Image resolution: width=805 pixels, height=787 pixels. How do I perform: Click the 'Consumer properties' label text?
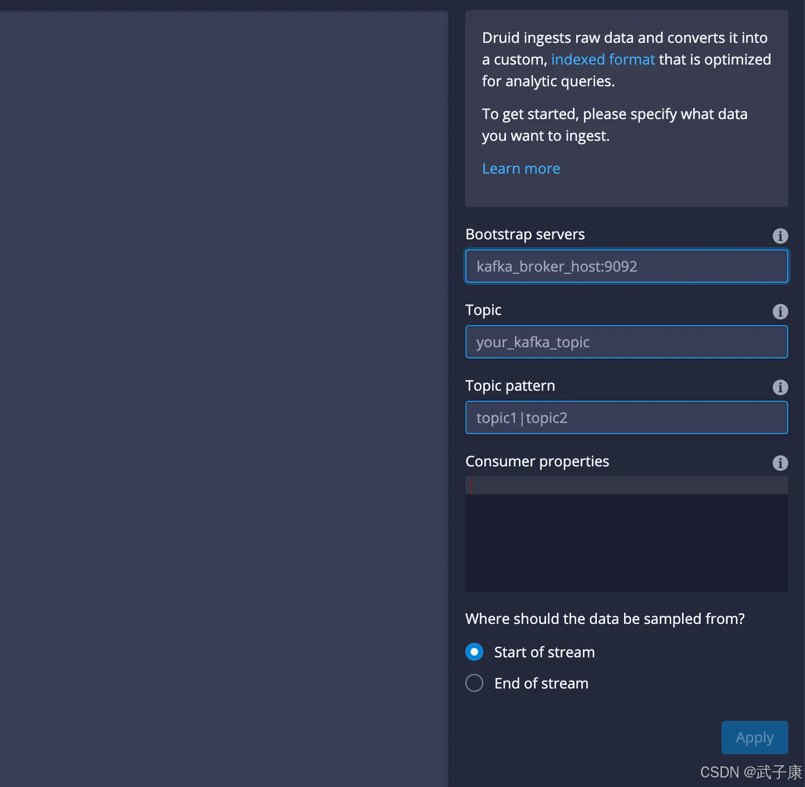pyautogui.click(x=537, y=461)
